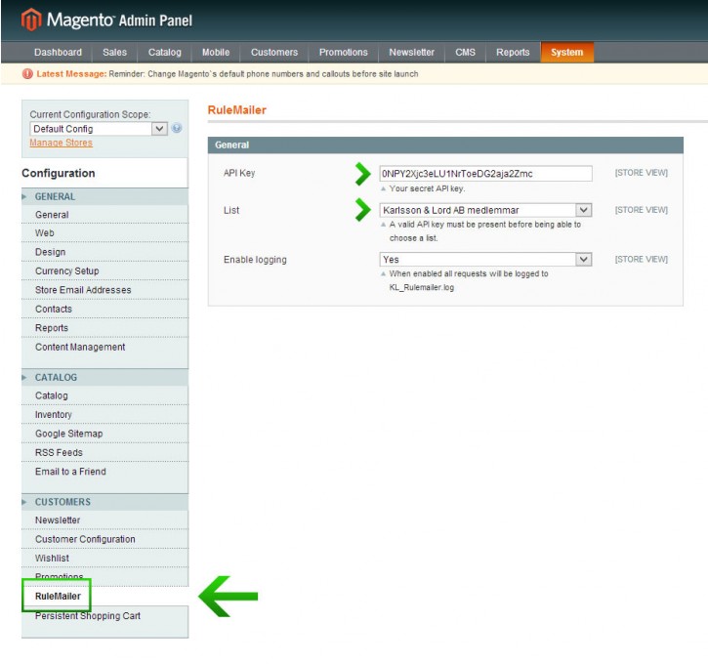Click the Latest Message reminder text
Image resolution: width=708 pixels, height=664 pixels.
tap(264, 73)
